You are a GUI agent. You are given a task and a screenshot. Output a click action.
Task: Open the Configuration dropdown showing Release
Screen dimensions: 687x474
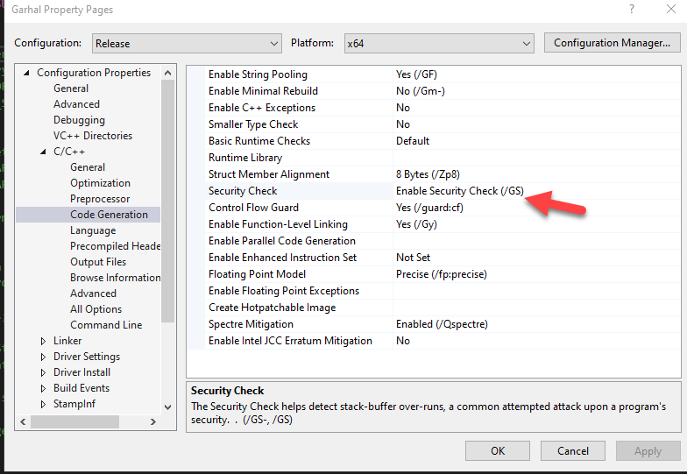pos(187,44)
